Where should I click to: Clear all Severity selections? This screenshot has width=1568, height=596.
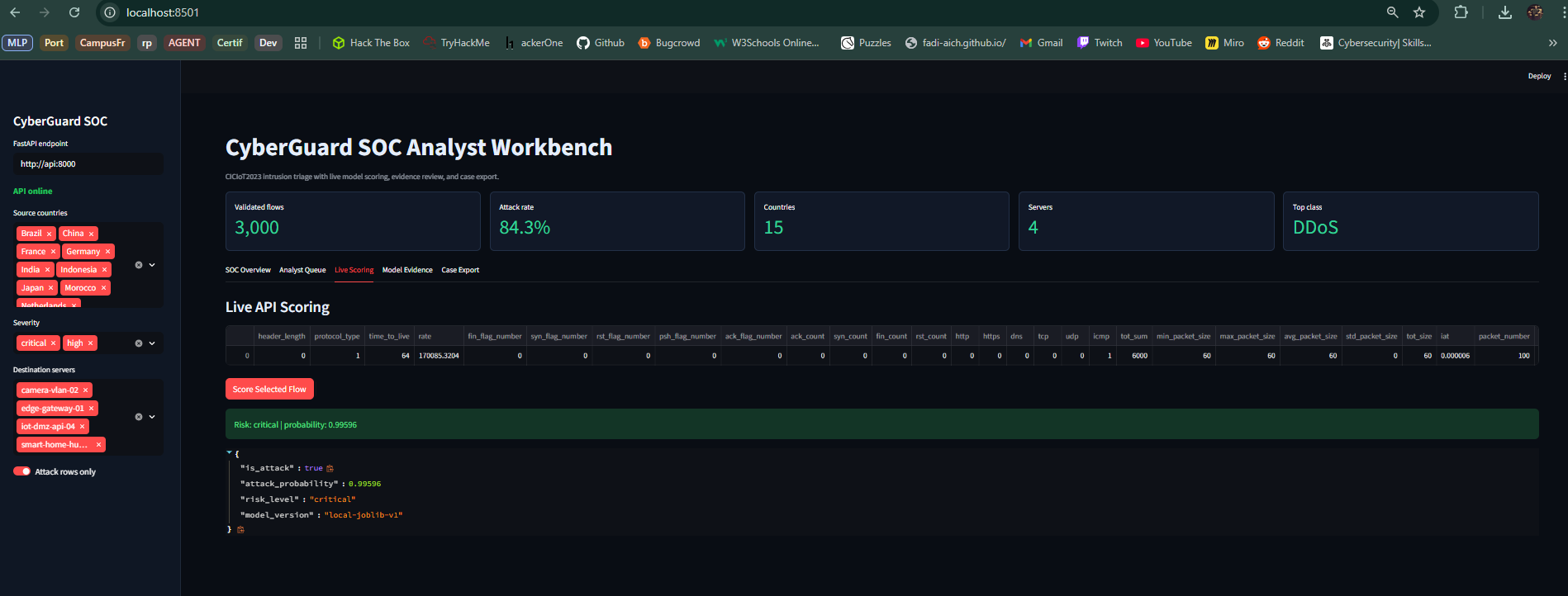pos(139,343)
